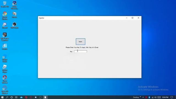Select the Fortnite desktop shortcut
Image resolution: width=176 pixels, height=99 pixels.
5,47
